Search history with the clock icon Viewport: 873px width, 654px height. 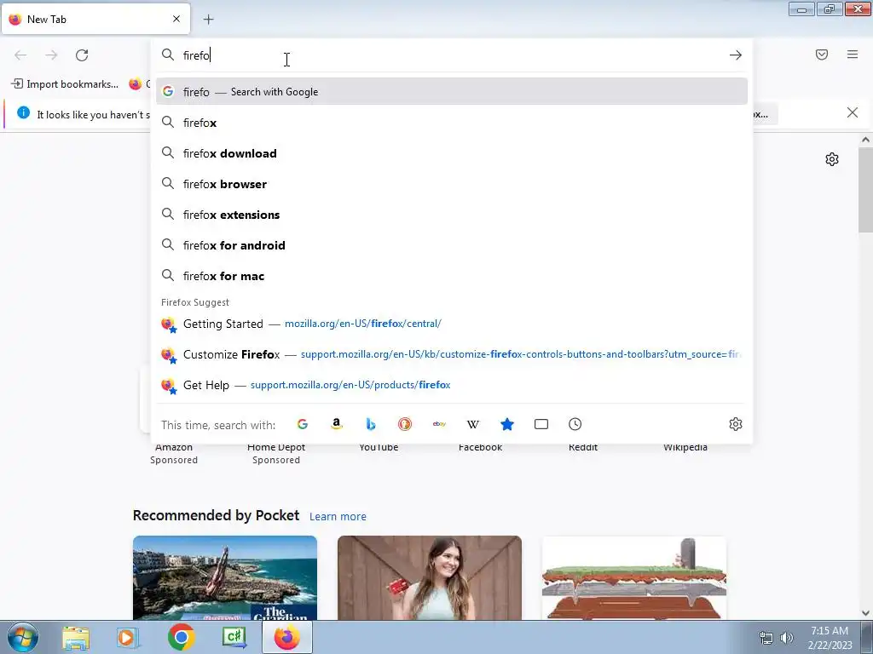[x=575, y=424]
